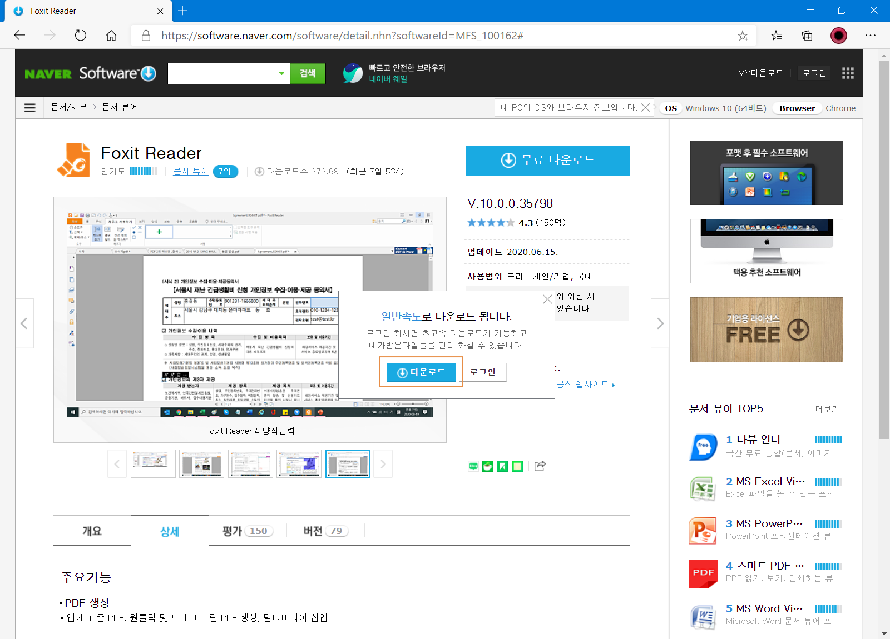Open the hamburger category menu
890x639 pixels.
(x=30, y=108)
